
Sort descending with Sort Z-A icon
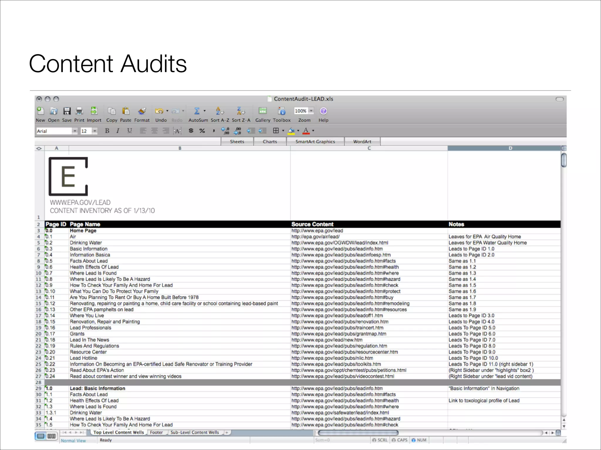click(241, 111)
